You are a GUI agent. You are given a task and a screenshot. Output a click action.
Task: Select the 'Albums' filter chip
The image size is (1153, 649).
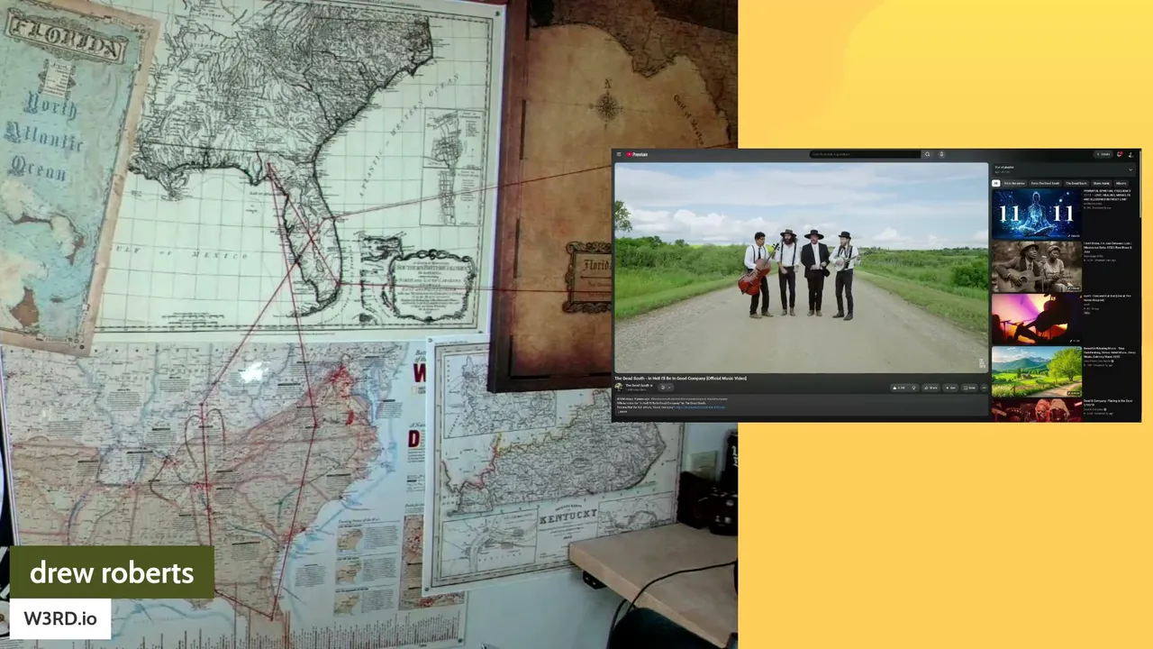pyautogui.click(x=1121, y=183)
